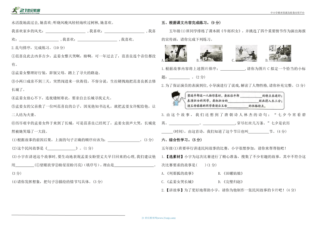Select picture A of the 牛郎织女 story
The width and height of the screenshot is (321, 226).
click(176, 54)
